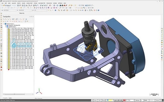Click the Properties - Mill Default icon
Viewport: 164px width, 102px height.
point(7,25)
